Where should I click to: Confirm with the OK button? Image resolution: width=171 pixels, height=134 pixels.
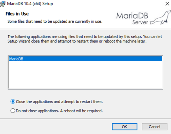[x=125, y=127]
